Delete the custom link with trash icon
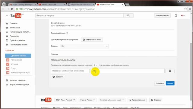Viewport: 193px width, 109px height. (x=170, y=71)
